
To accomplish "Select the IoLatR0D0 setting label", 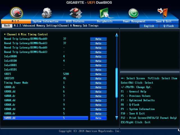I will [x=10, y=56].
